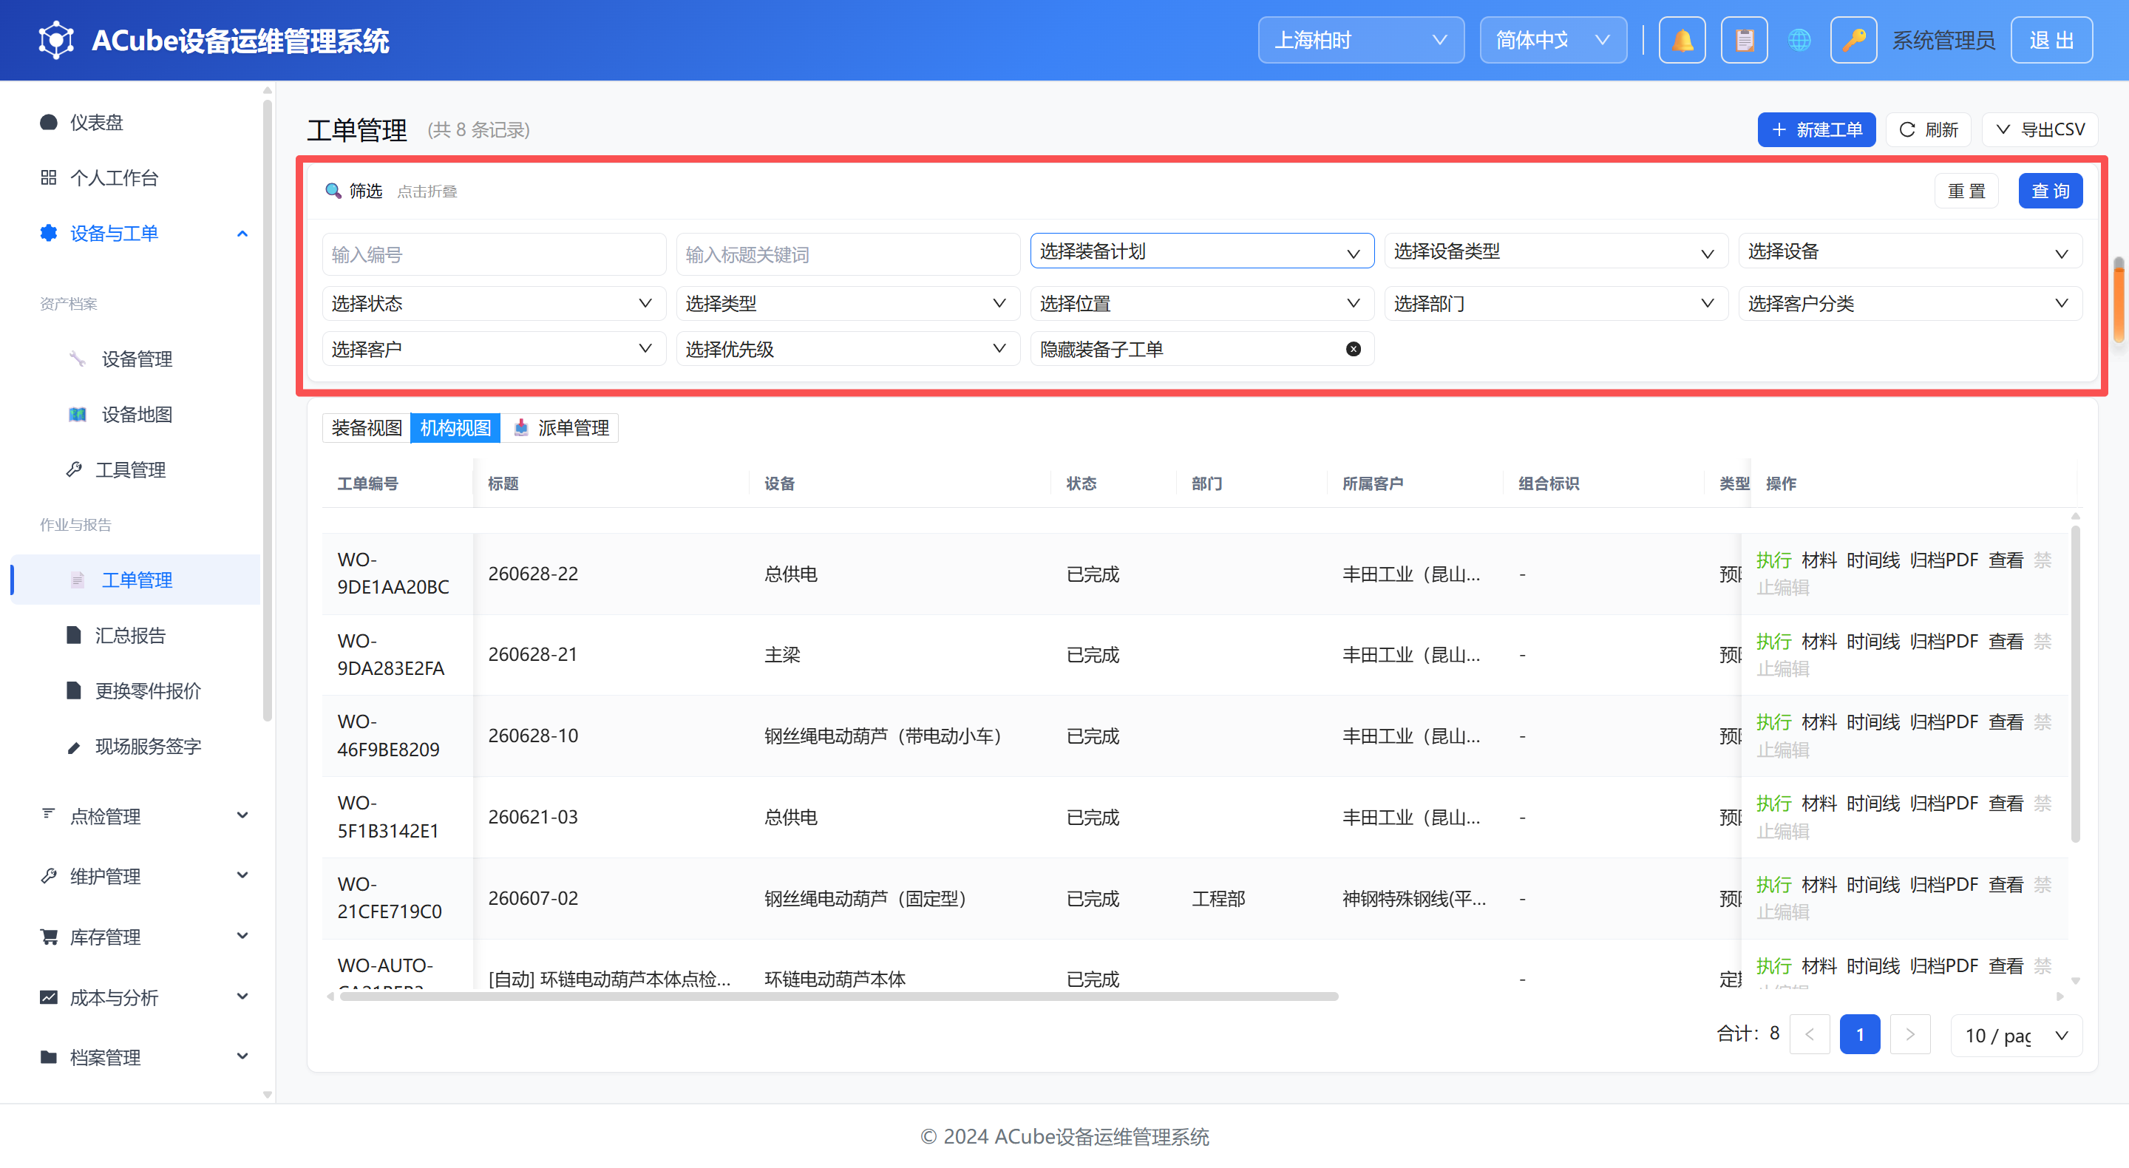Open the clipboard icon in header
The width and height of the screenshot is (2129, 1168).
tap(1744, 40)
